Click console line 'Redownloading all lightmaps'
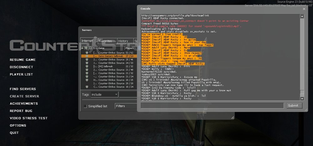313x146 pixels. point(161,29)
